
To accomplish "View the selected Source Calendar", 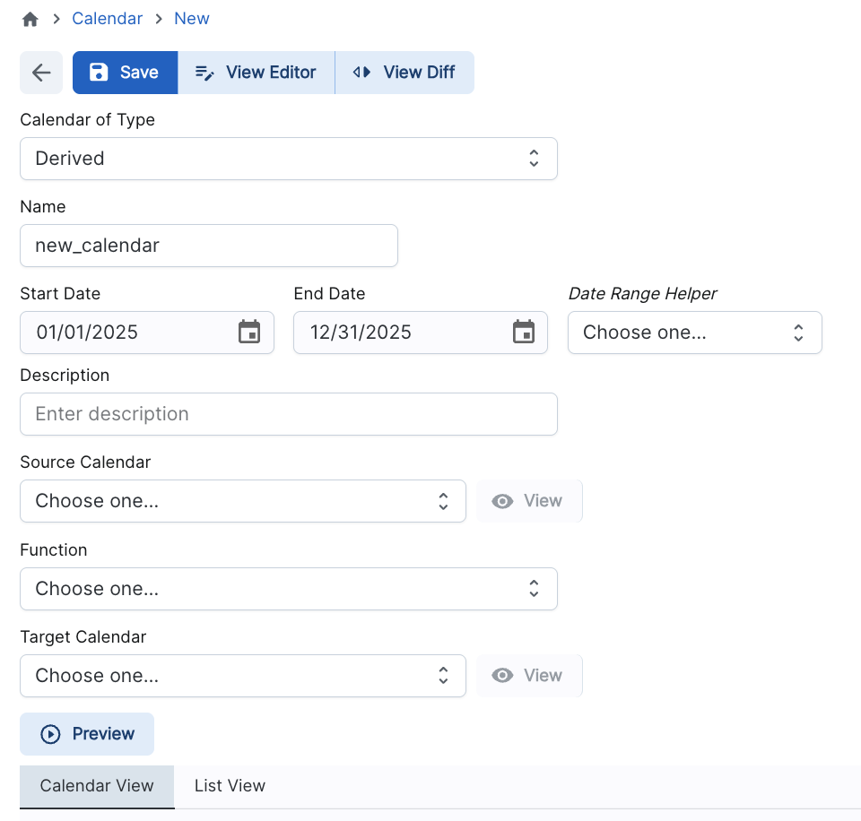I will coord(529,501).
